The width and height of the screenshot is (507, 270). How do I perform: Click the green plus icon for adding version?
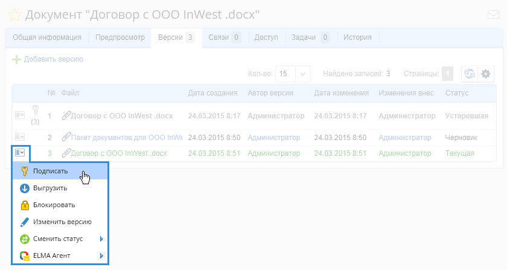17,59
